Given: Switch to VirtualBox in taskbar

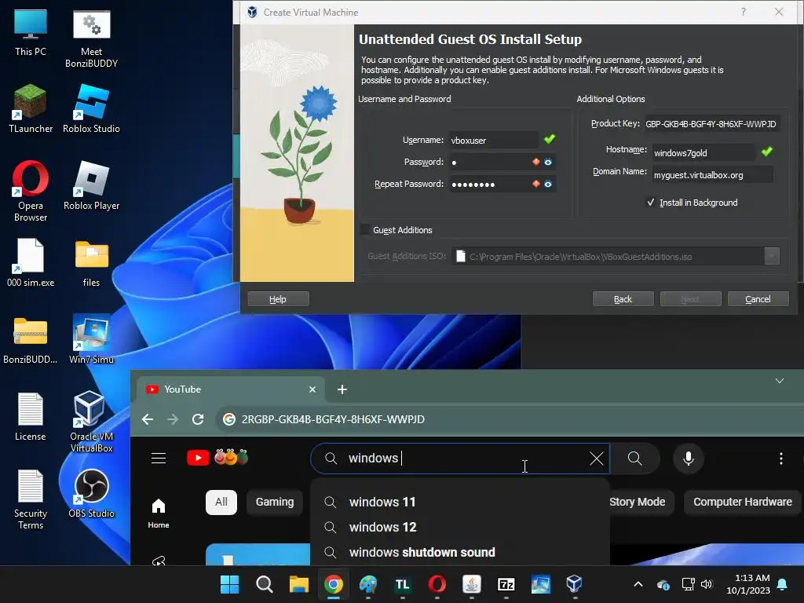Looking at the screenshot, I should click(574, 584).
